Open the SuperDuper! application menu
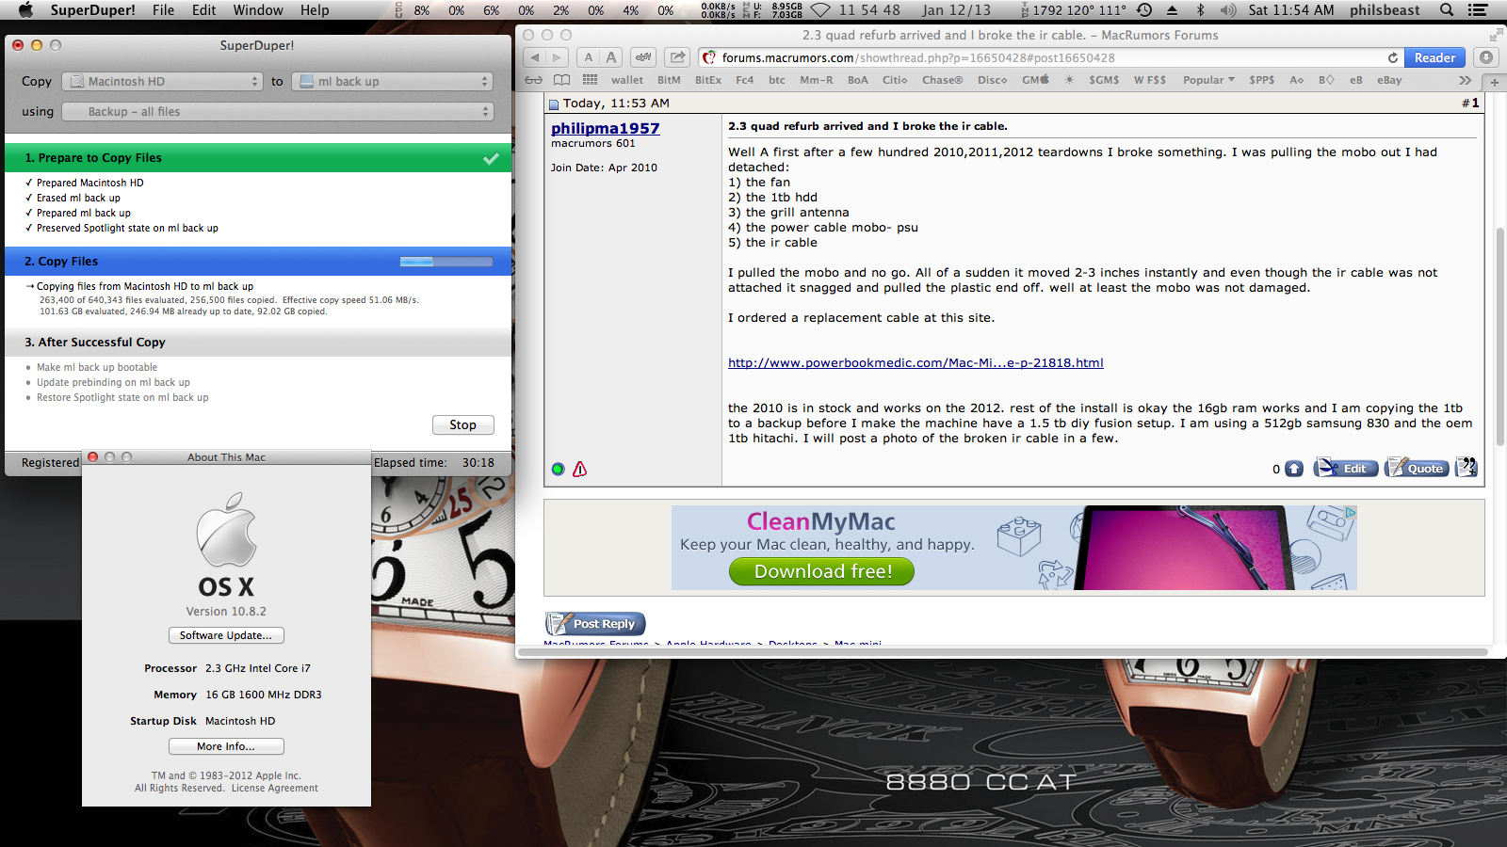 (x=92, y=10)
